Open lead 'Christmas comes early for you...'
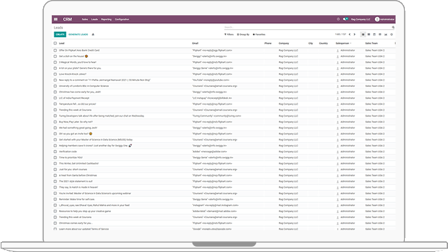Viewport: 448px width, 252px height. [x=76, y=223]
